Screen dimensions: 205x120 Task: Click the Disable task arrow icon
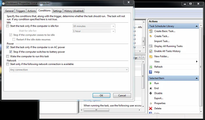[x=151, y=93]
